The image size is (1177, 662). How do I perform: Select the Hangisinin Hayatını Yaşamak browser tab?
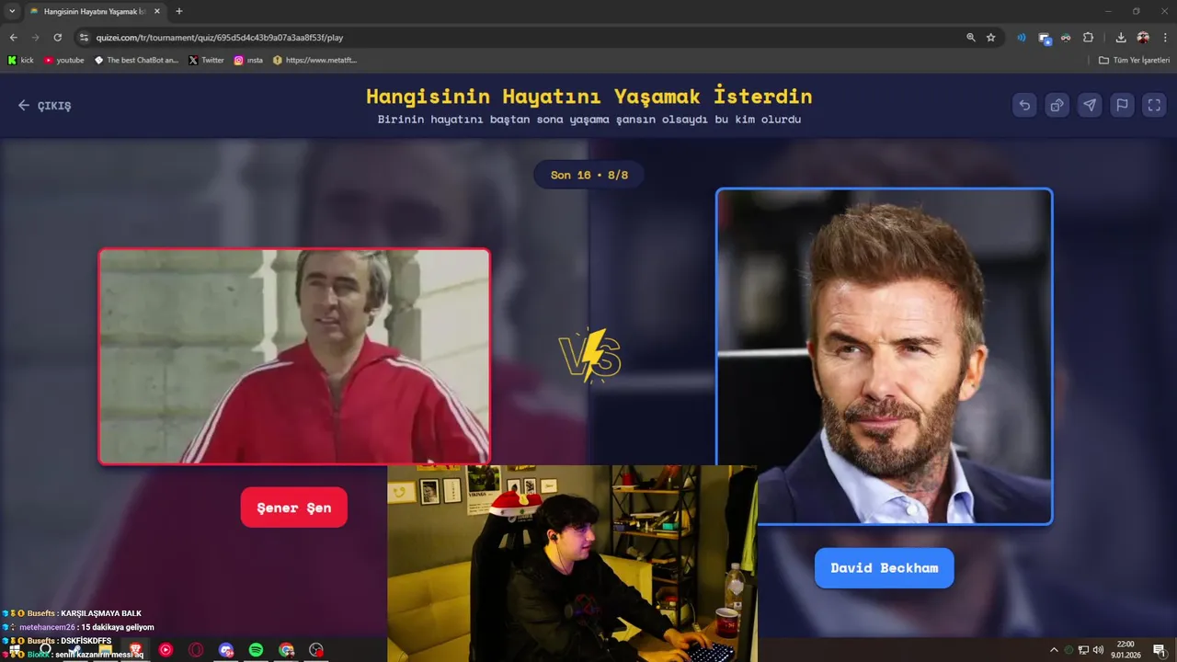[x=95, y=11]
